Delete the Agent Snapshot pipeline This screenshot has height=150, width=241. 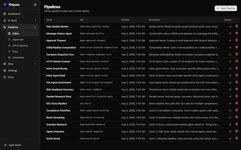click(236, 131)
